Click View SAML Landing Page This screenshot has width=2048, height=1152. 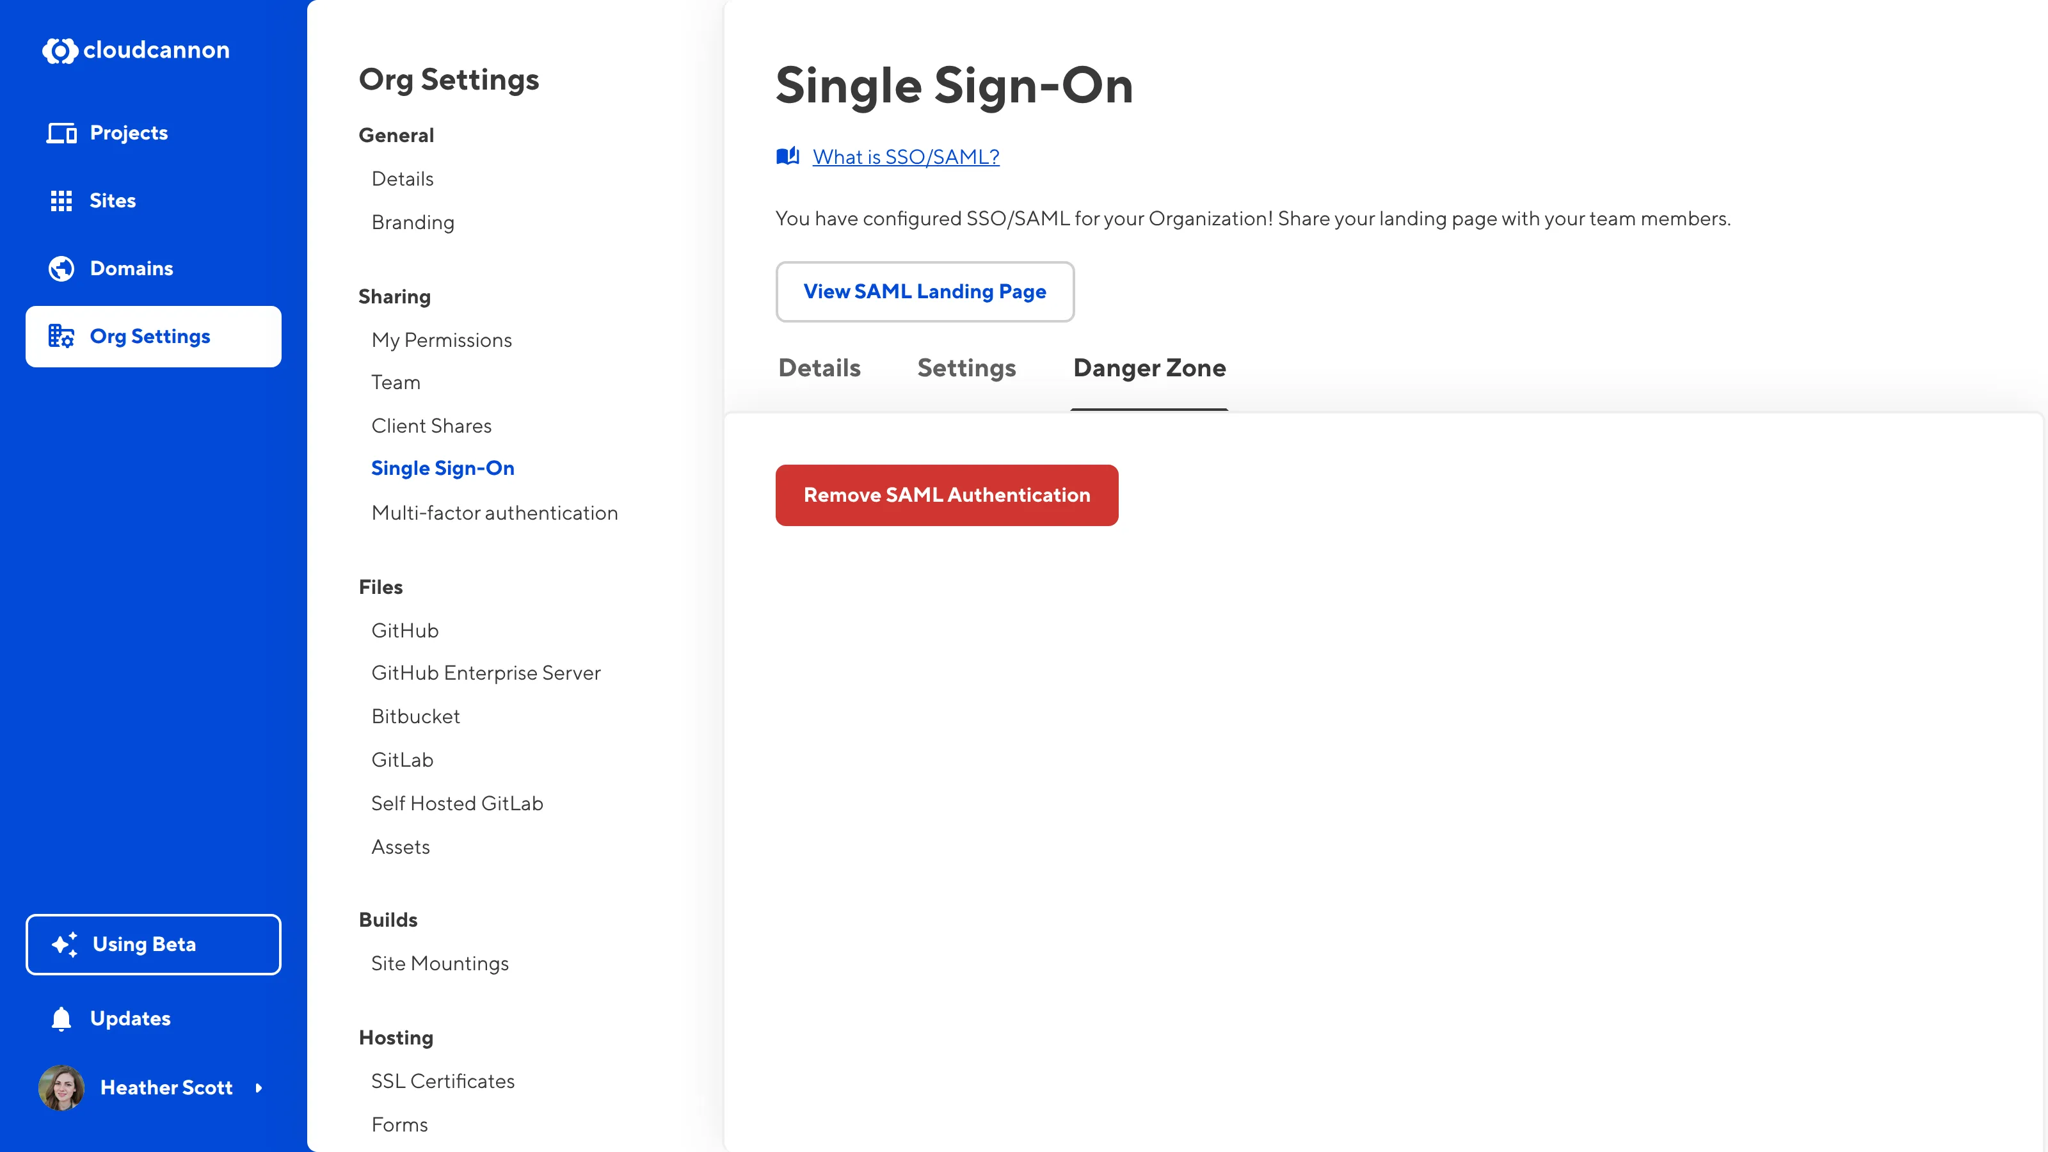pos(925,292)
